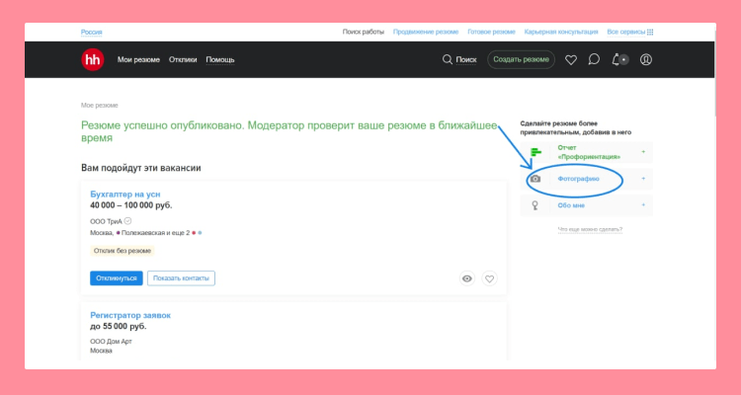Screen dimensions: 741x395
Task: Click the Создать резюме button
Action: point(522,59)
